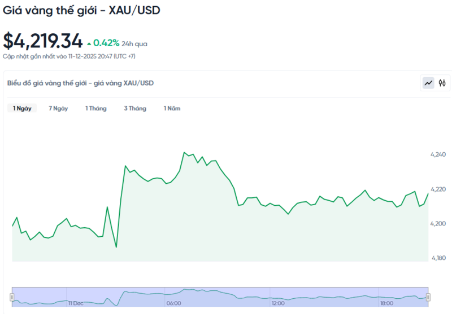Click the highest peak of the price line
The image size is (452, 314).
[185, 152]
